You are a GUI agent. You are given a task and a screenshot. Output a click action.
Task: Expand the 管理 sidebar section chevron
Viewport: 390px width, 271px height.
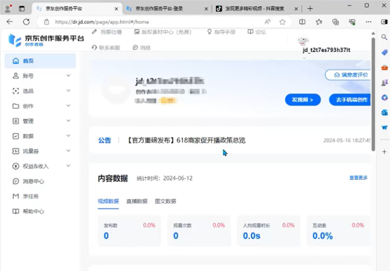click(69, 121)
